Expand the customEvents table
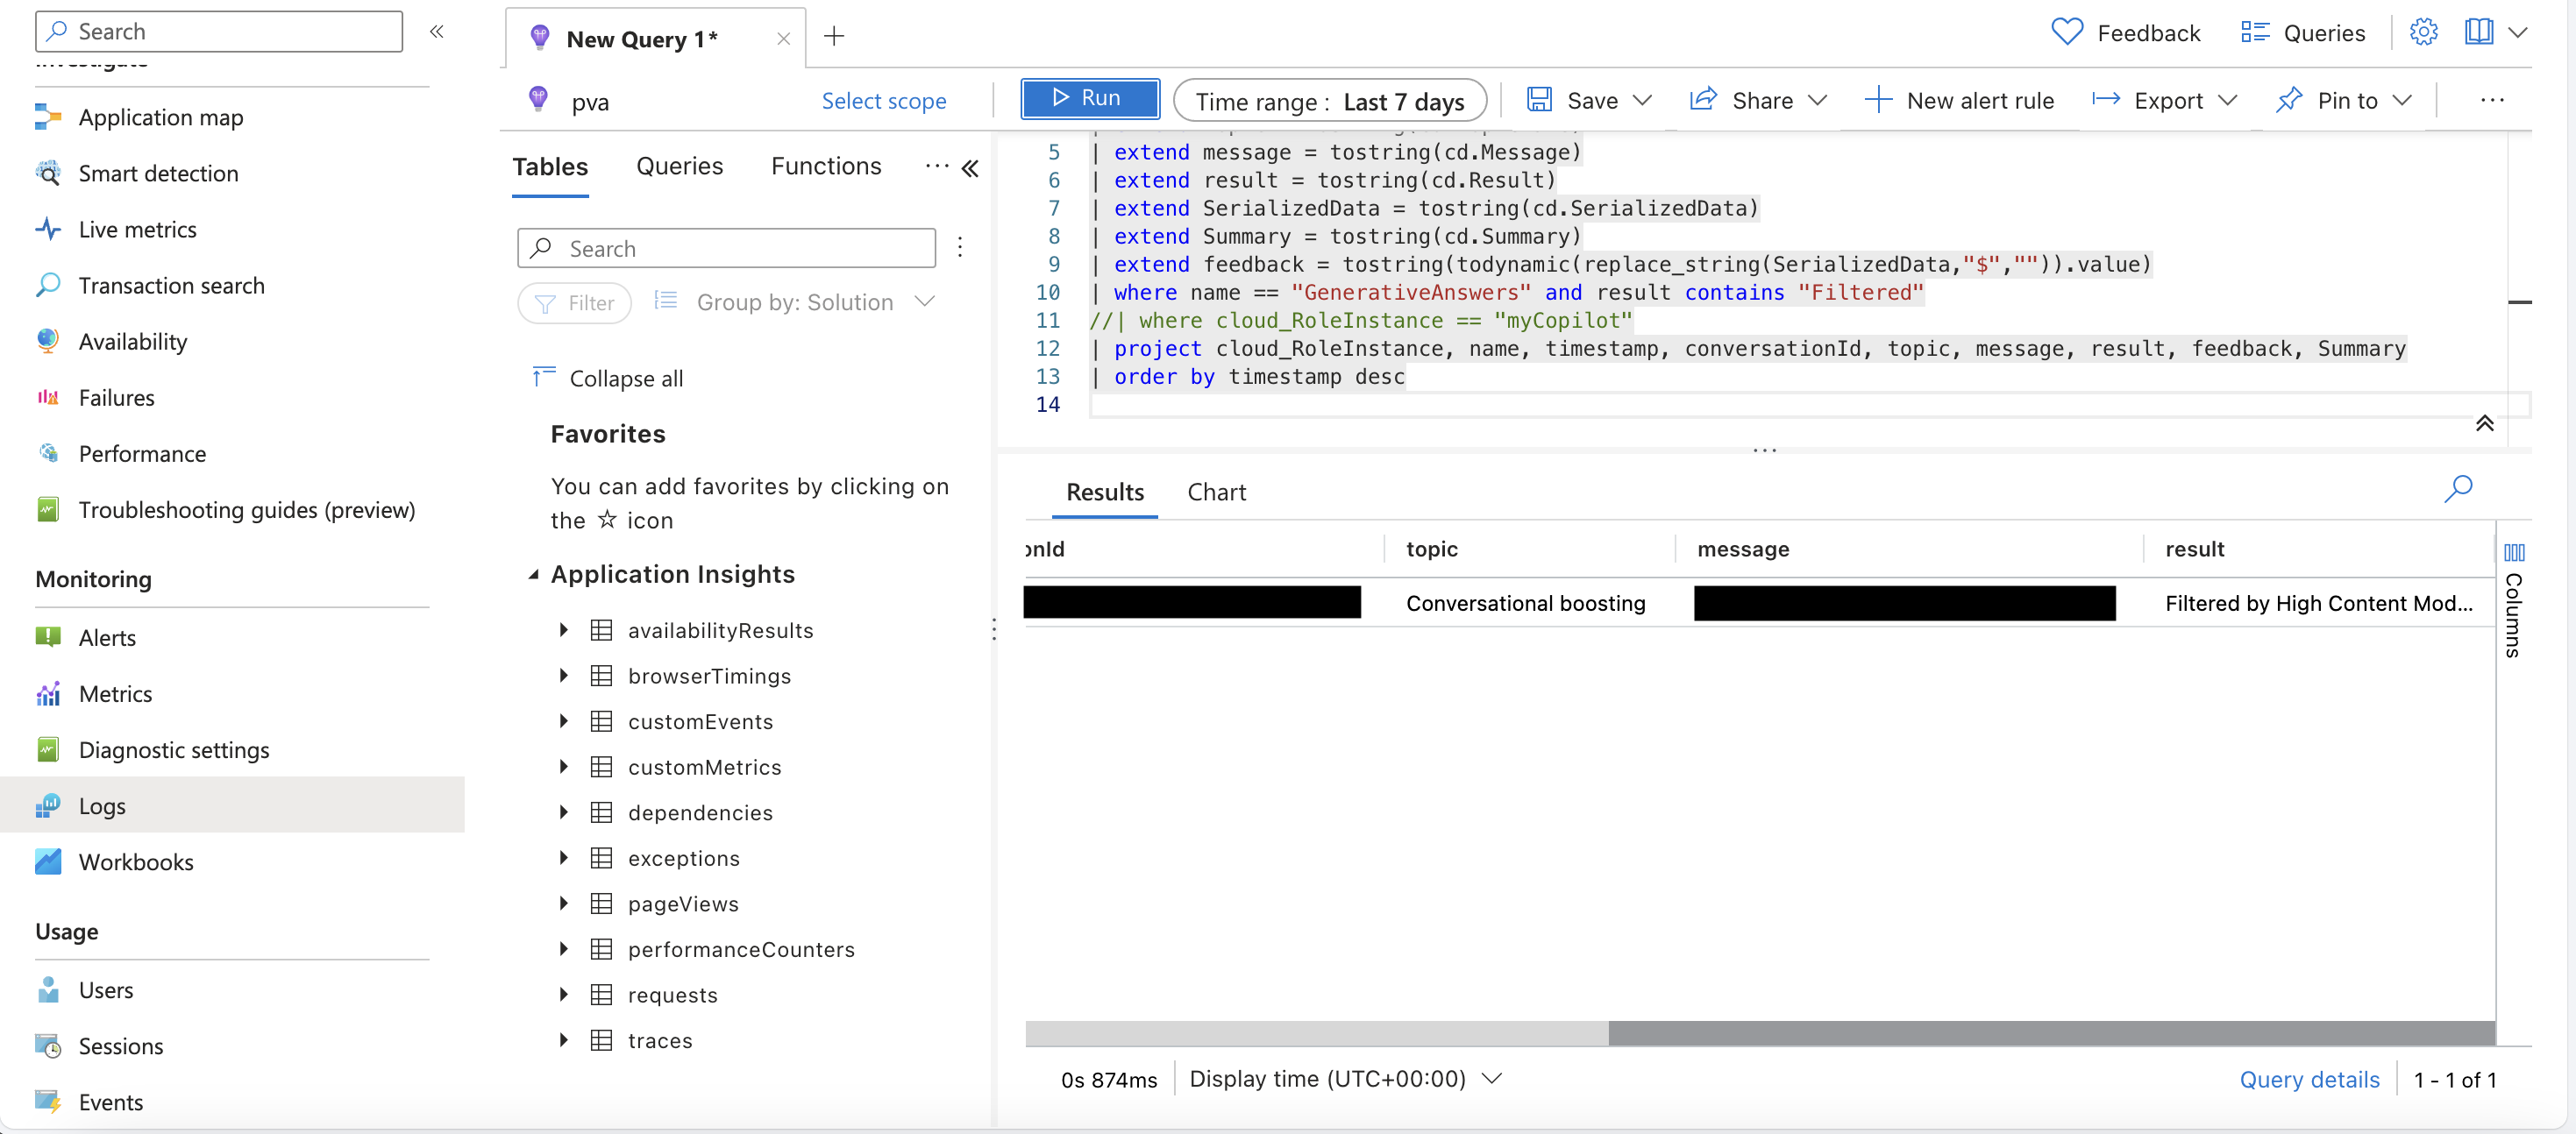This screenshot has width=2576, height=1134. pos(564,720)
